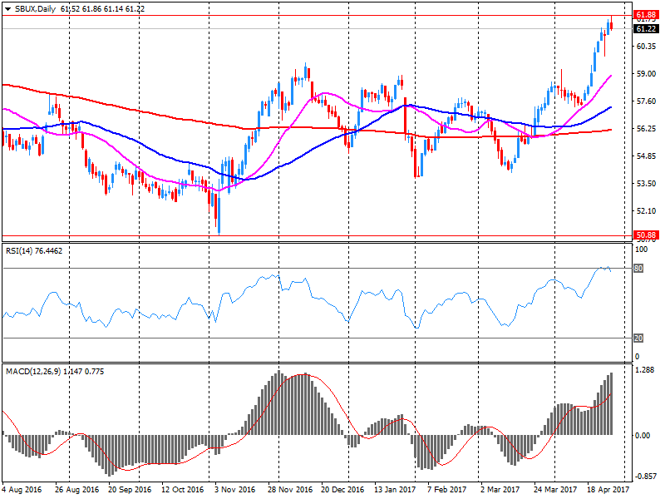The width and height of the screenshot is (665, 499).
Task: Click the RSI 100 scale value
Action: [641, 249]
